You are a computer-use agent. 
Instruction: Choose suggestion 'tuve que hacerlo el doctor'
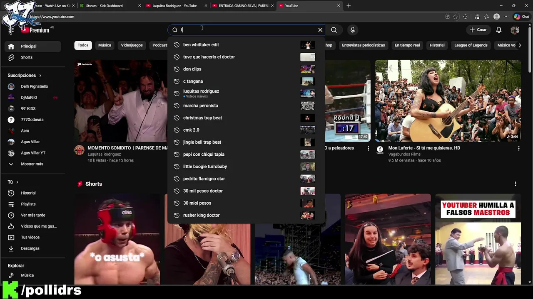246,57
